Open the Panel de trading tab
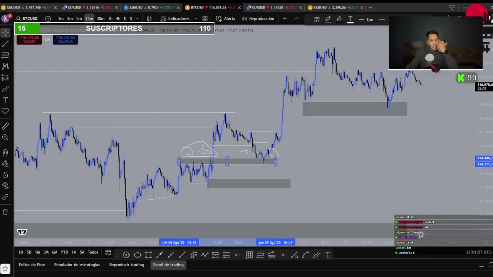Screen dimensions: 493x277 coord(168,265)
